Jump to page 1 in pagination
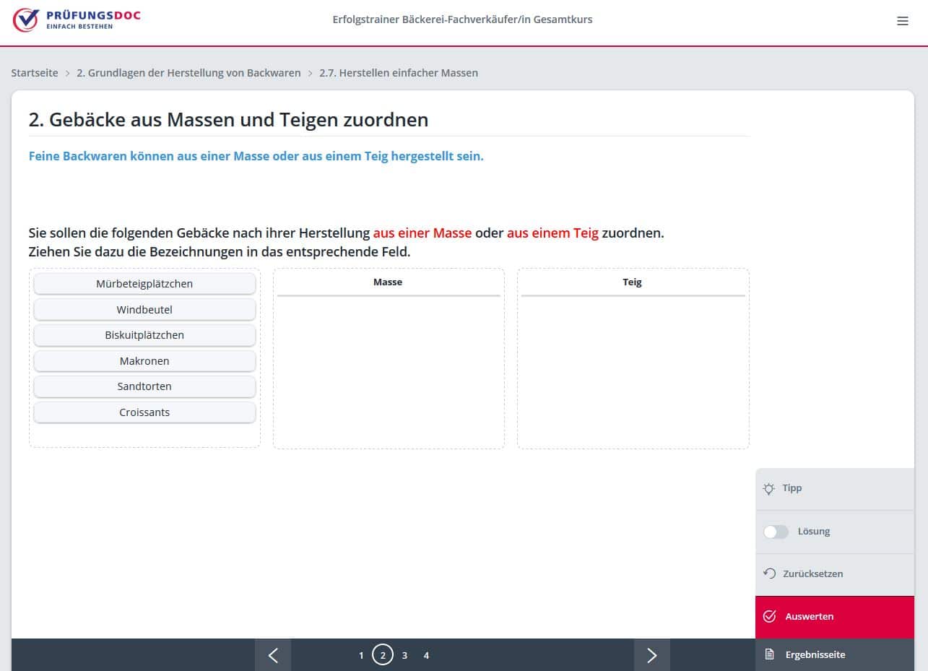This screenshot has width=928, height=671. click(x=361, y=656)
